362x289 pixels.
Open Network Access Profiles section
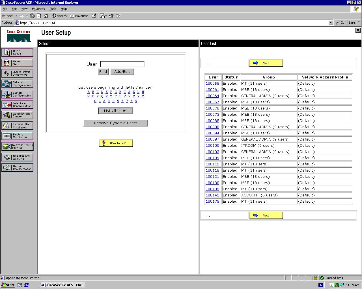(x=17, y=146)
